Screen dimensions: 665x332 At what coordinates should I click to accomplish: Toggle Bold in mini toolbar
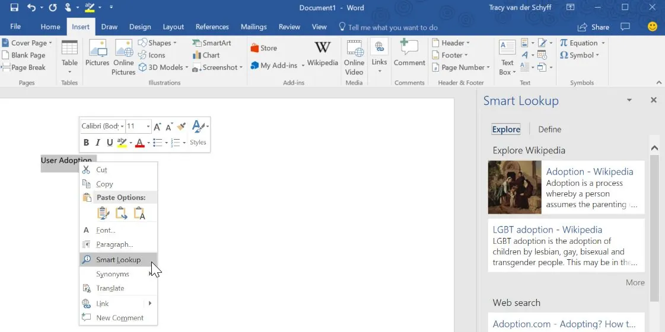point(86,143)
